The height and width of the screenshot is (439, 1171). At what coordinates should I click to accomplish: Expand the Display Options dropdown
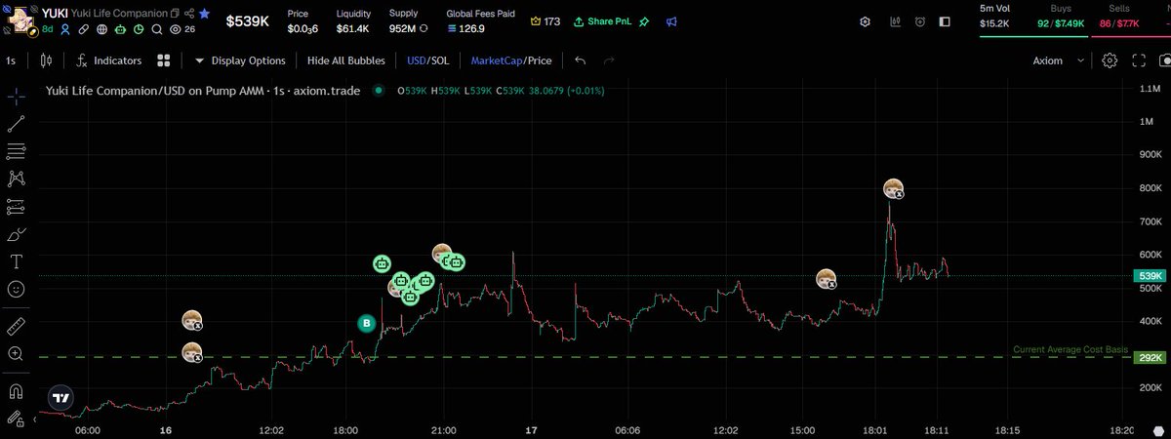coord(240,60)
